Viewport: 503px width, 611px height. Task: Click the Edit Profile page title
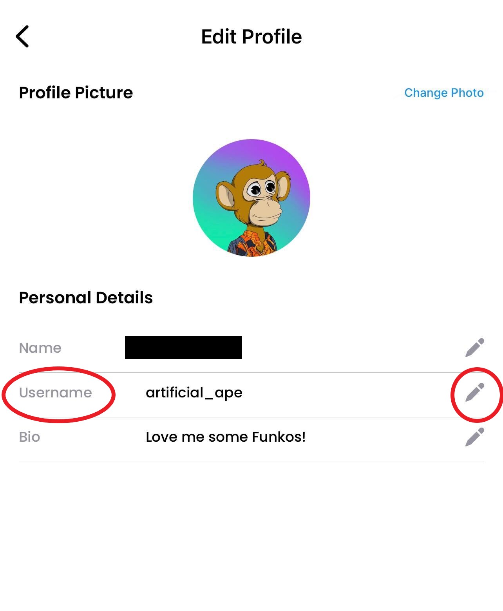pyautogui.click(x=251, y=37)
